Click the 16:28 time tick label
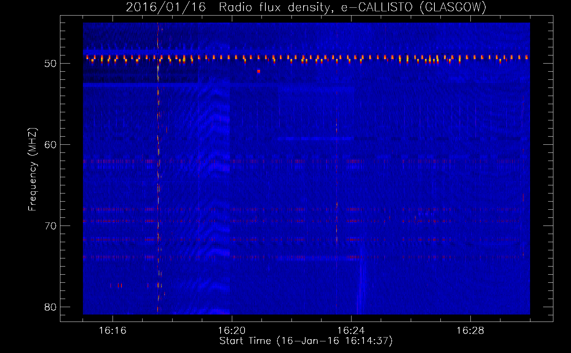 click(x=470, y=331)
